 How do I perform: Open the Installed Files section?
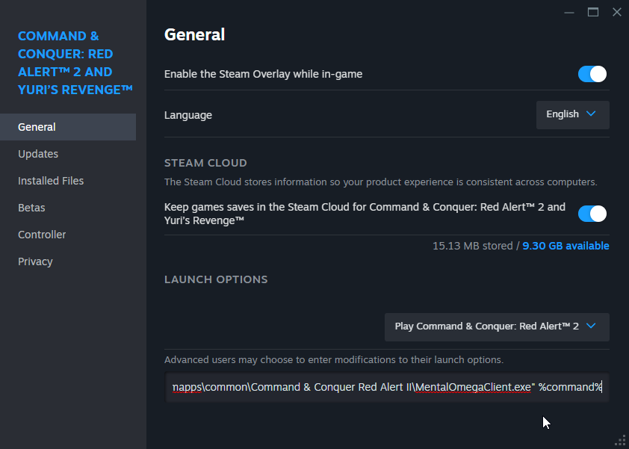pyautogui.click(x=51, y=181)
